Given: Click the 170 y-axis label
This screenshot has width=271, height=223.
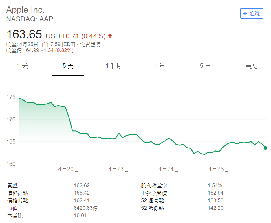Looking at the screenshot, I should point(11,119).
